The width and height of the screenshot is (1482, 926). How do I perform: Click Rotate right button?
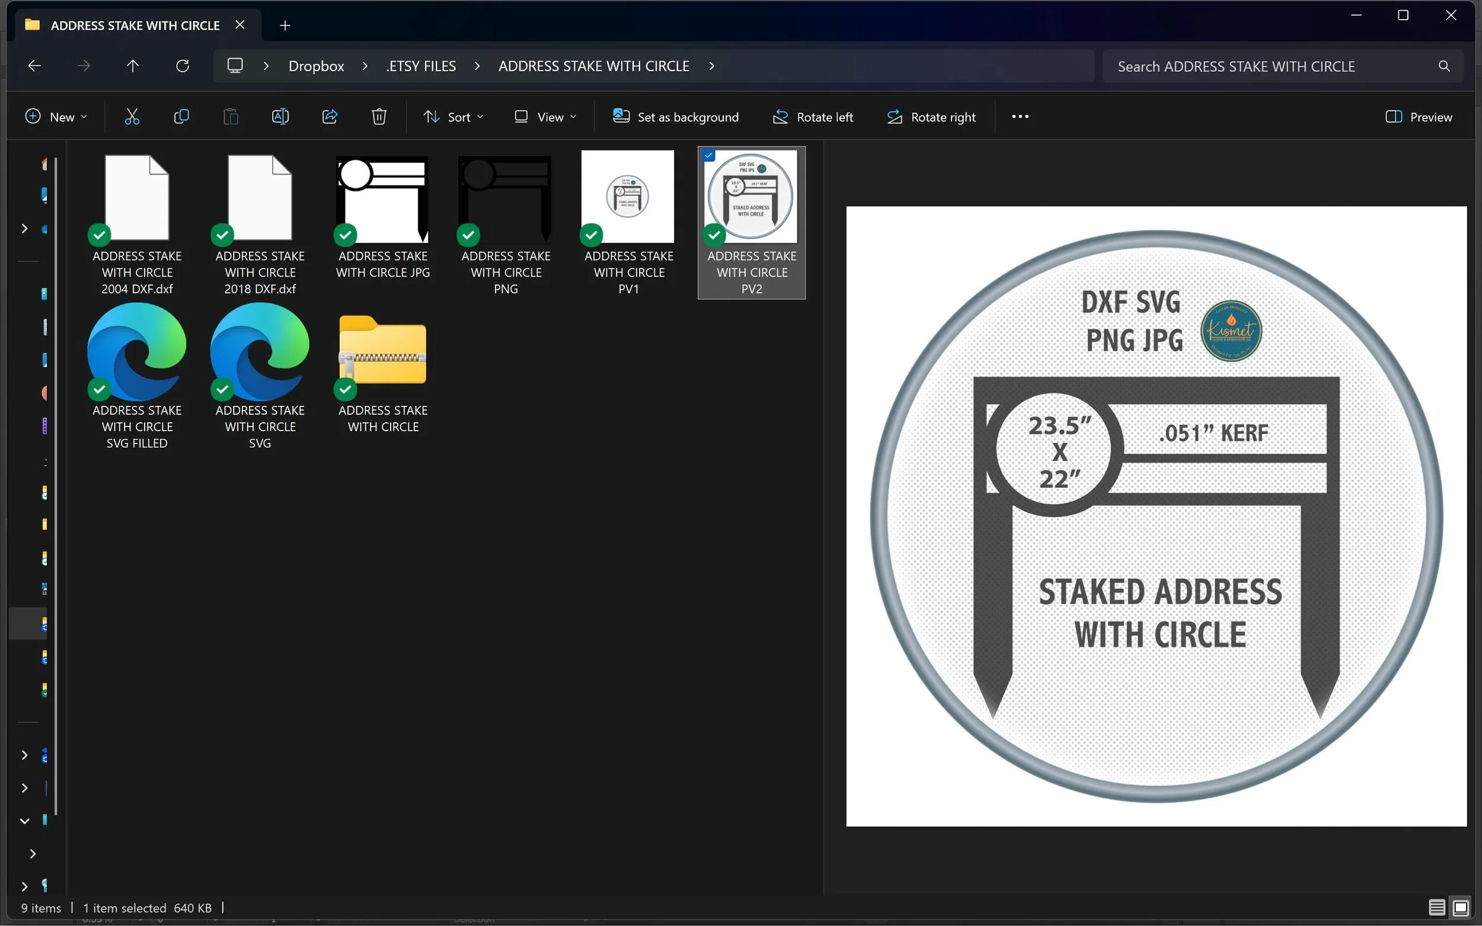(931, 116)
